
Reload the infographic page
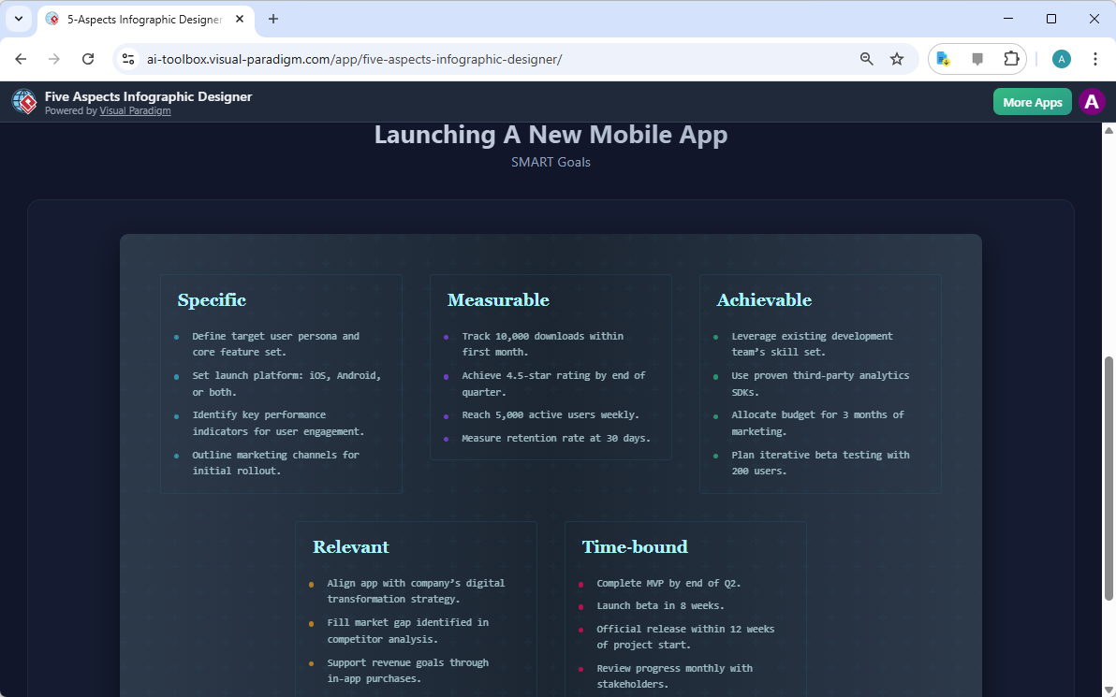[88, 58]
